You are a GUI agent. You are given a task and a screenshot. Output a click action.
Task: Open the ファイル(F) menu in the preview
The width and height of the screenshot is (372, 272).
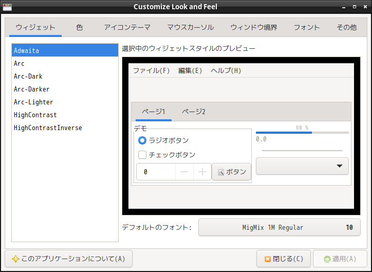point(151,71)
